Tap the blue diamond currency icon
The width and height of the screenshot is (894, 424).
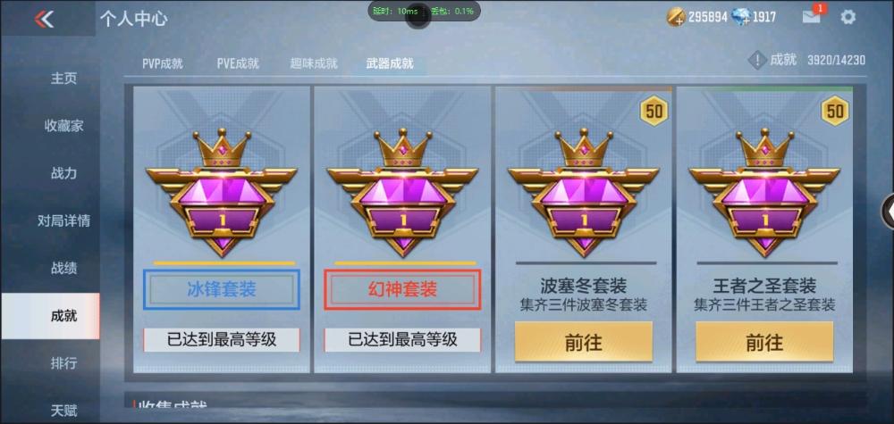(x=740, y=17)
